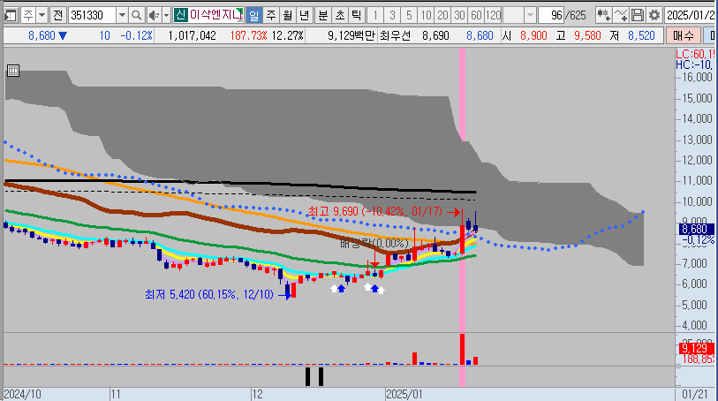Screen dimensions: 718x401
Task: Switch to second 초 chart period
Action: click(339, 15)
